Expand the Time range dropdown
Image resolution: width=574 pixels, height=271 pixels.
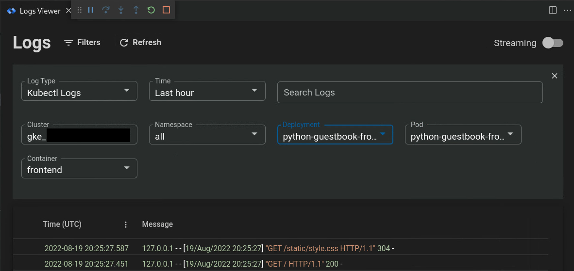(x=207, y=91)
